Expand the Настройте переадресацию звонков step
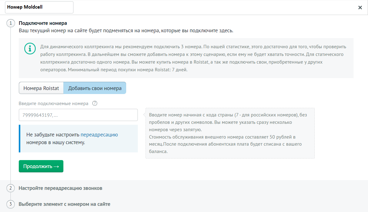 [60, 188]
